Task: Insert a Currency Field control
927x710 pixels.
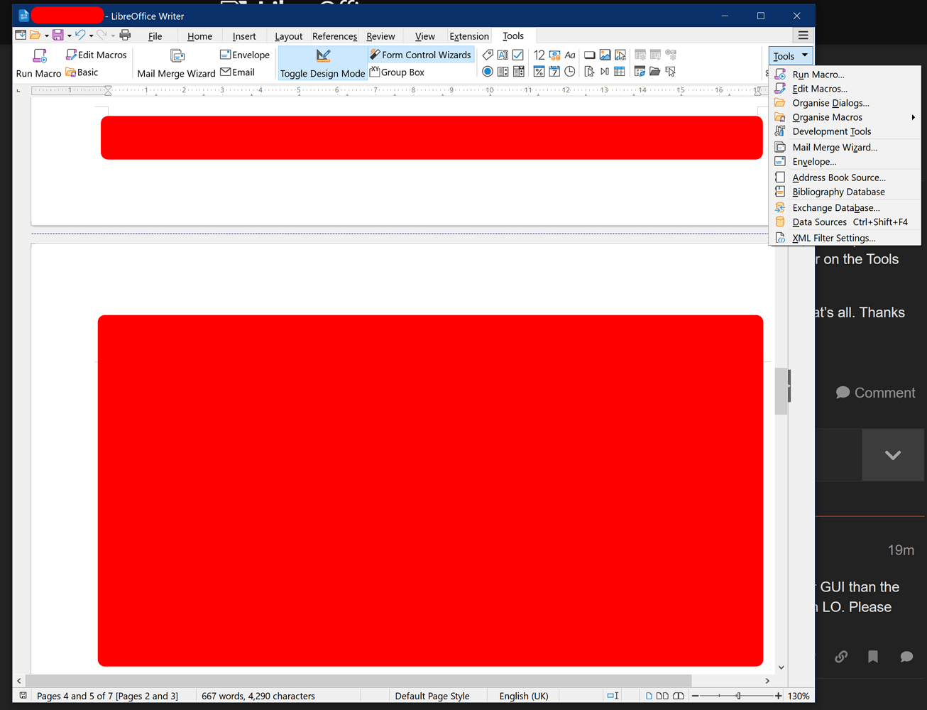Action: pos(554,55)
